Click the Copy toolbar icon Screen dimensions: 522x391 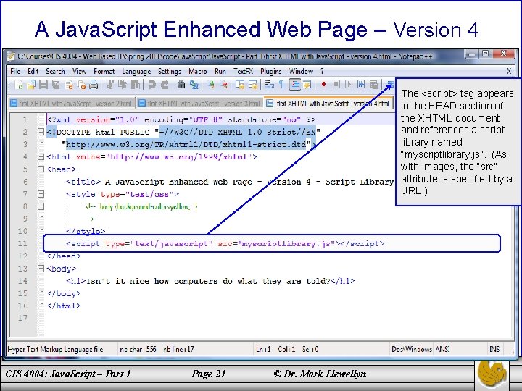[x=123, y=85]
